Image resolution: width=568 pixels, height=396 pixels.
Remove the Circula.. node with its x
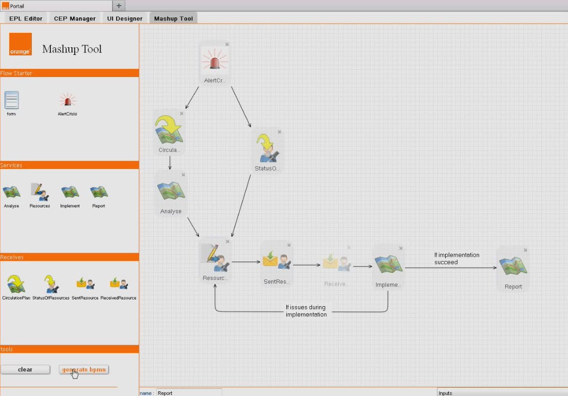181,114
